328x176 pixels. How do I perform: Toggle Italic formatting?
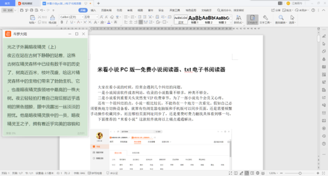[67, 22]
